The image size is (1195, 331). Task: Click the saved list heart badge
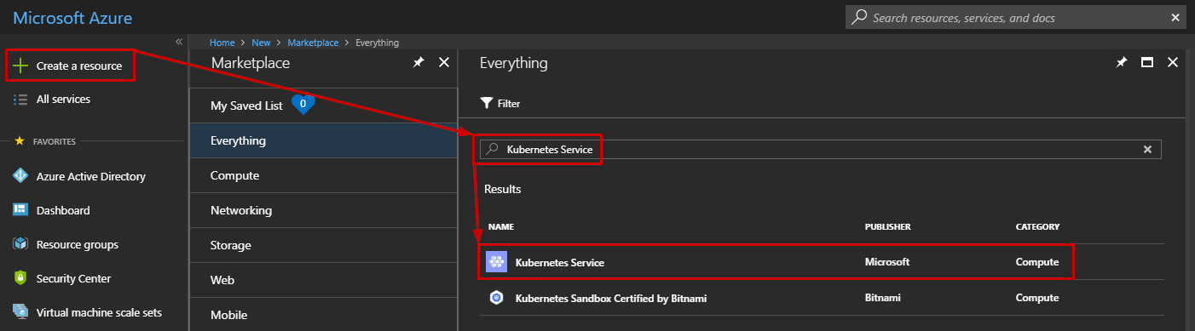303,105
